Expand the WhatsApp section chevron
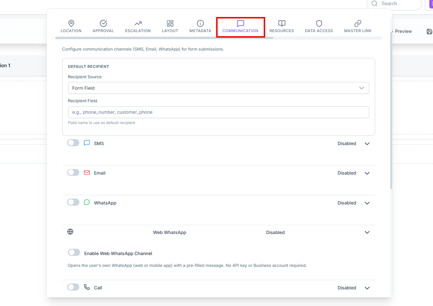Screen dimensions: 433x306 point(367,203)
